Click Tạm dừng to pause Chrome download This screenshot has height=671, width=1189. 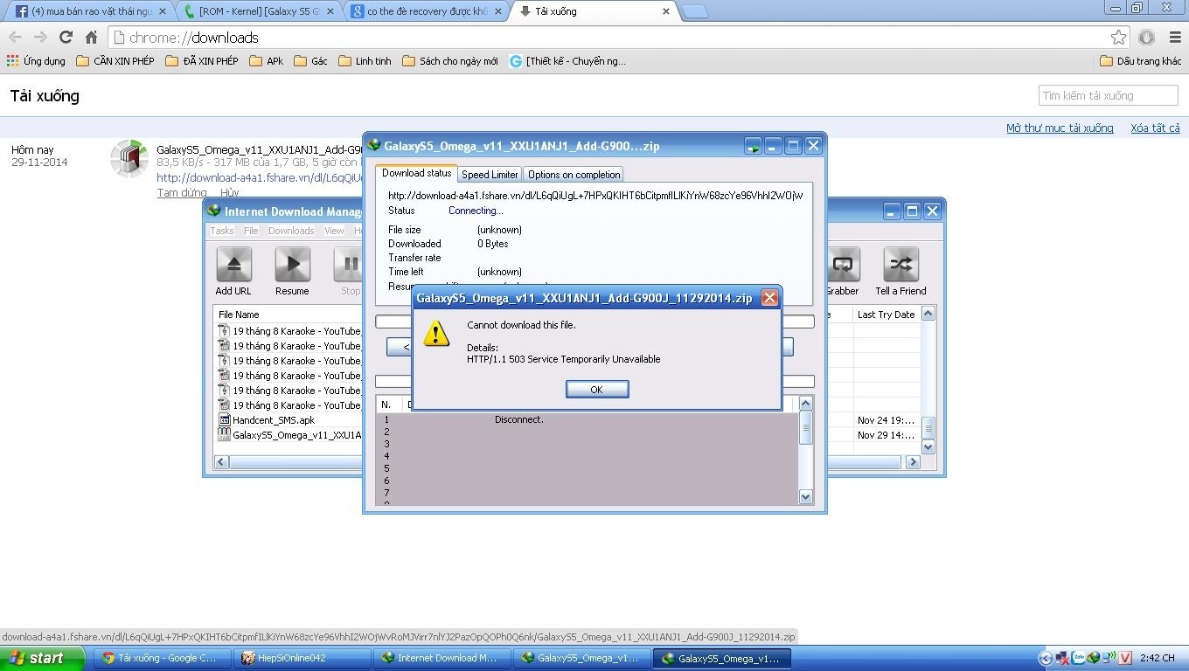point(182,193)
